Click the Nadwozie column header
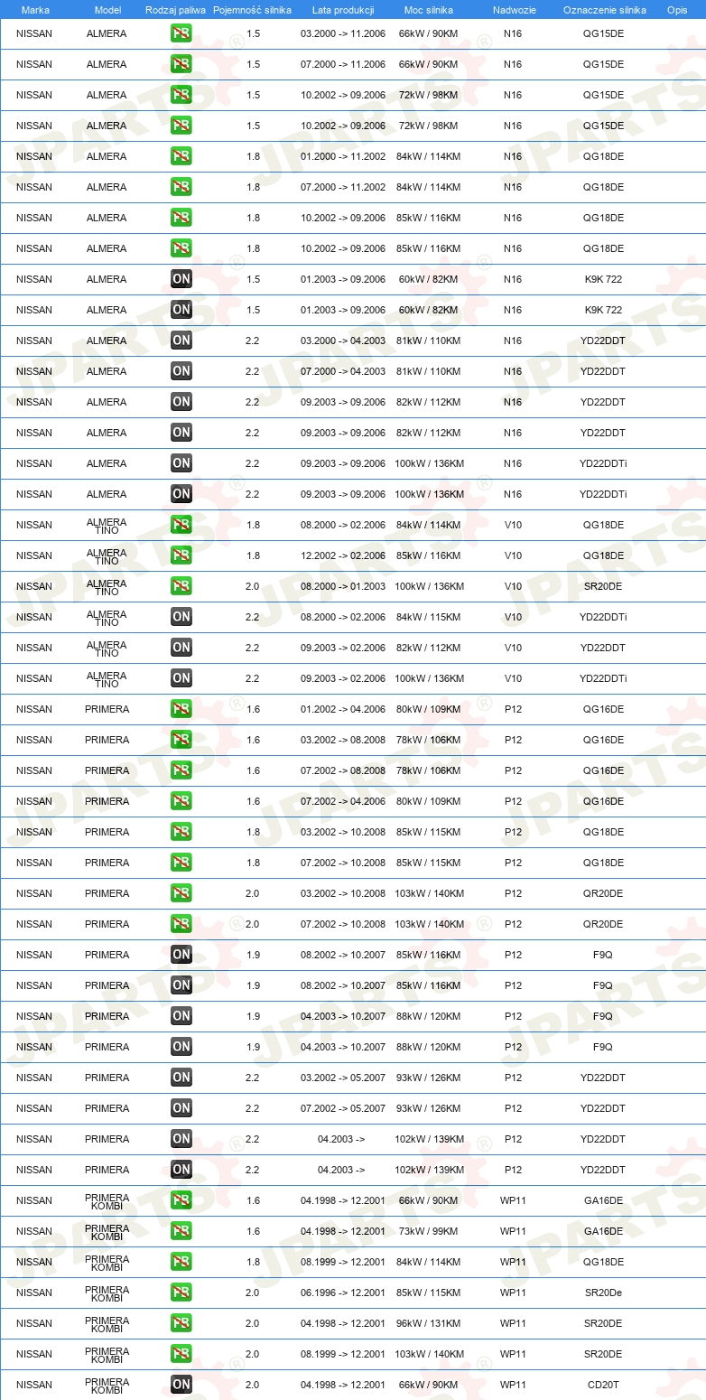This screenshot has height=1400, width=706. tap(514, 10)
